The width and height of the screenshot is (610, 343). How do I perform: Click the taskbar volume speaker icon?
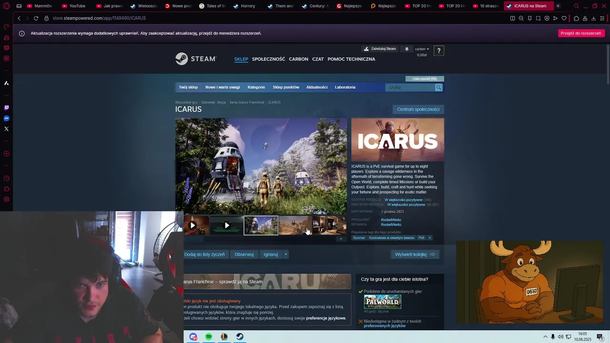pyautogui.click(x=560, y=337)
